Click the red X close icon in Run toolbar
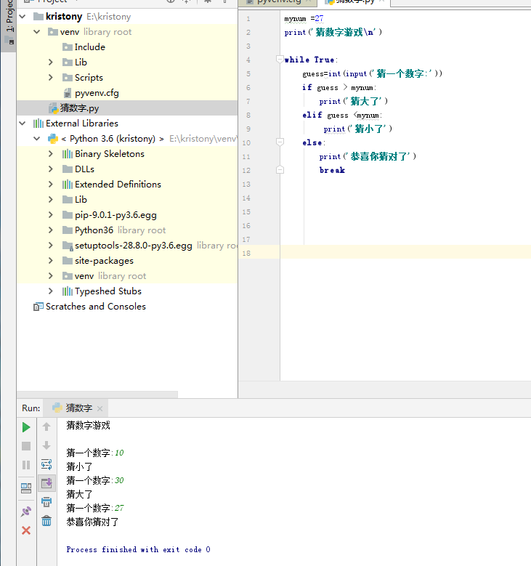 coord(26,530)
